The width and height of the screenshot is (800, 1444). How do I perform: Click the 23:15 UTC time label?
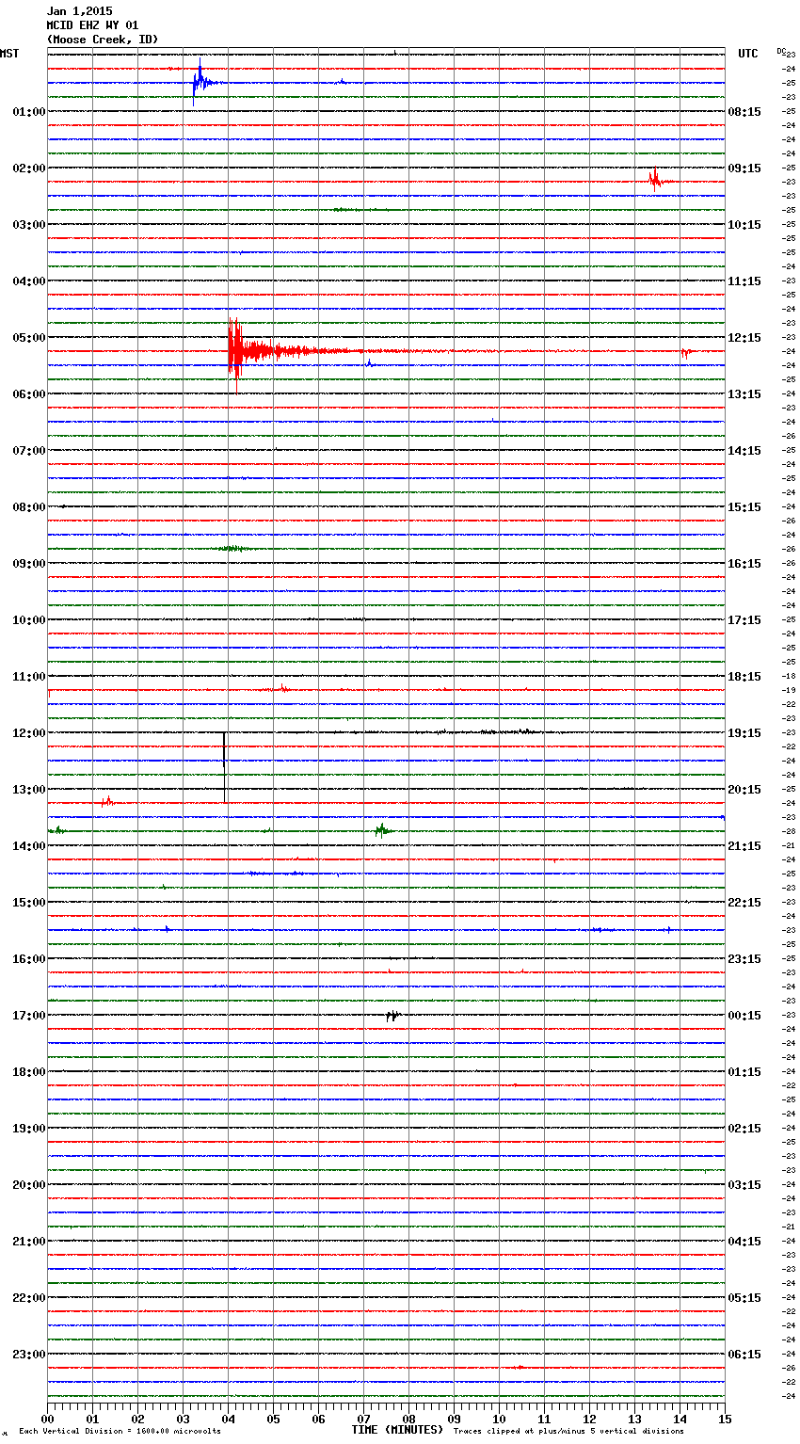[x=744, y=959]
